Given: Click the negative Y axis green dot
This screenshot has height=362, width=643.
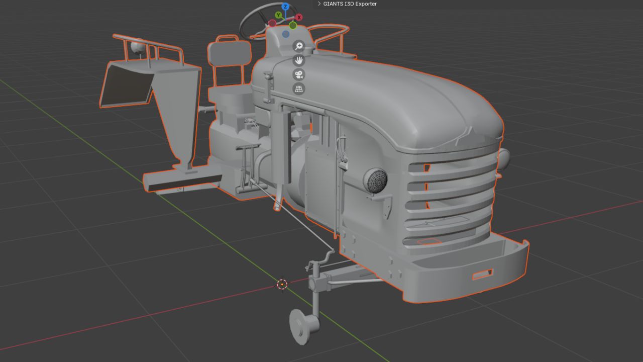Looking at the screenshot, I should [x=293, y=26].
